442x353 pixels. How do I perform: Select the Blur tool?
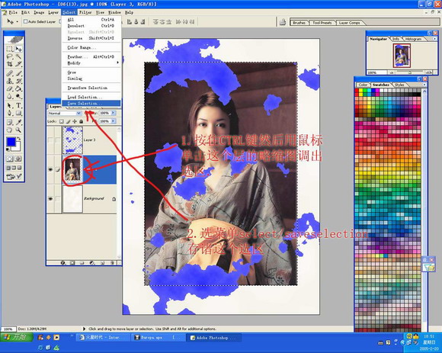[x=9, y=96]
